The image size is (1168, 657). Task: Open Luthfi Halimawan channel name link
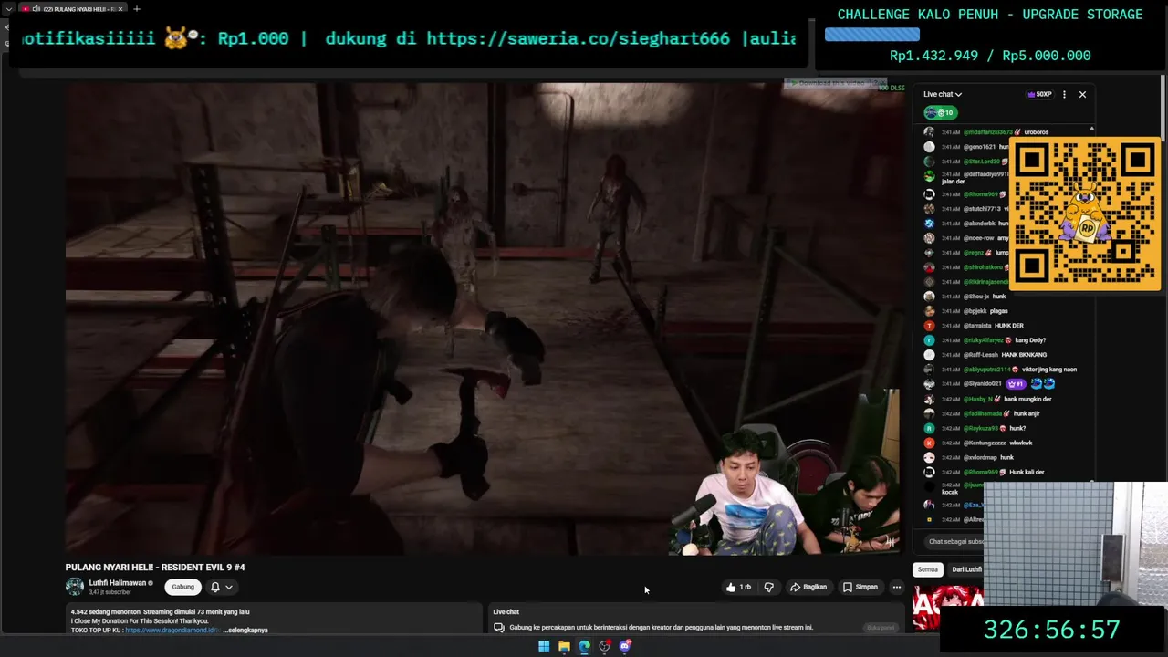[x=118, y=583]
